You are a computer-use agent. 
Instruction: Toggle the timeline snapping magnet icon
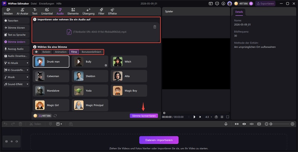click(x=244, y=124)
